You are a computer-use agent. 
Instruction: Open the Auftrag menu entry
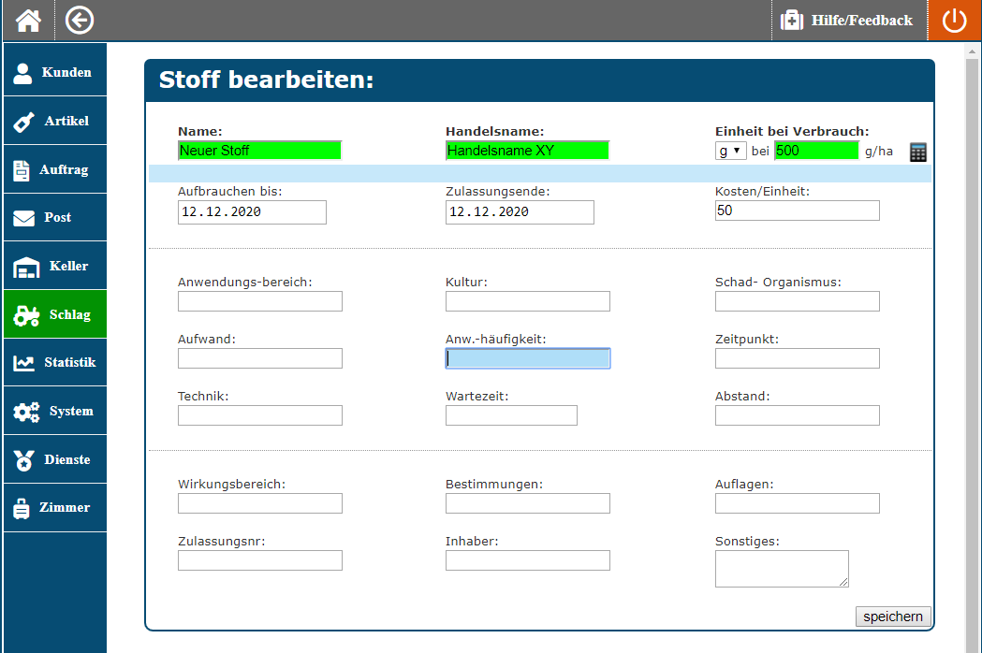(x=54, y=169)
